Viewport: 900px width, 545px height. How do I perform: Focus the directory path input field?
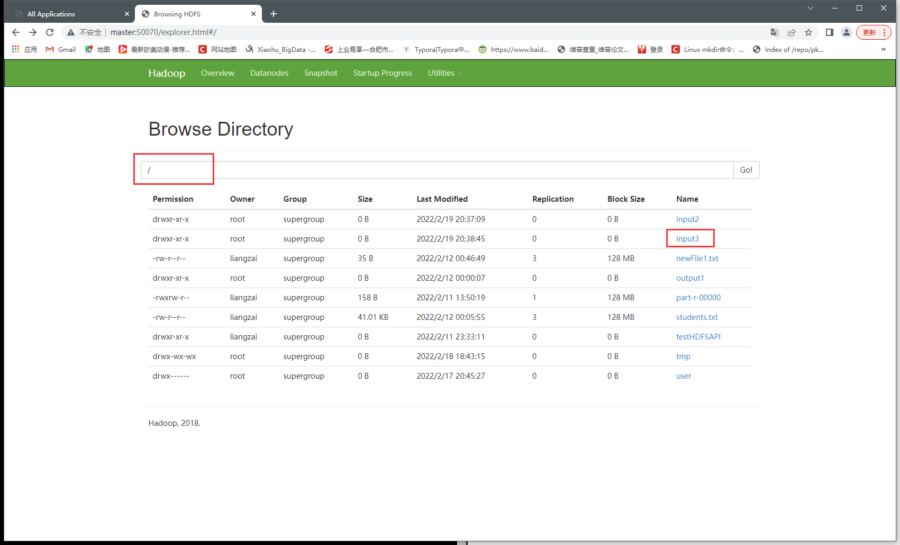437,170
